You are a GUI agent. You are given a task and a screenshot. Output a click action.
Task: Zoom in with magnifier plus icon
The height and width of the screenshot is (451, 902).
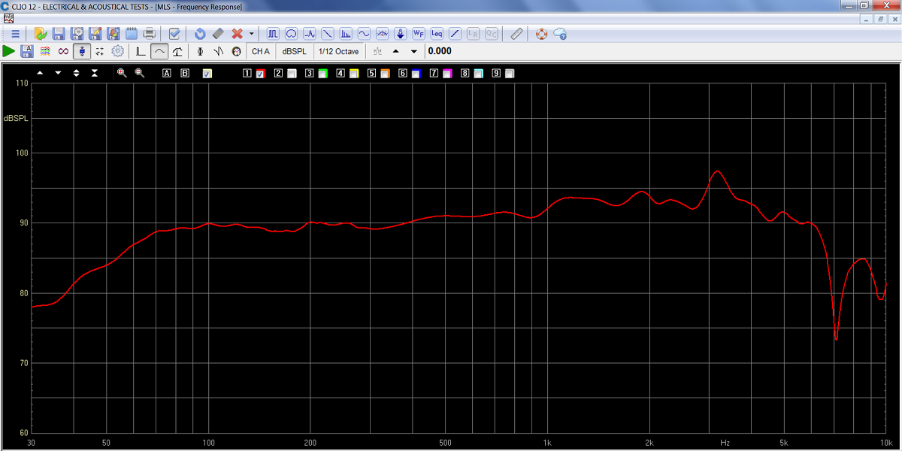[121, 73]
